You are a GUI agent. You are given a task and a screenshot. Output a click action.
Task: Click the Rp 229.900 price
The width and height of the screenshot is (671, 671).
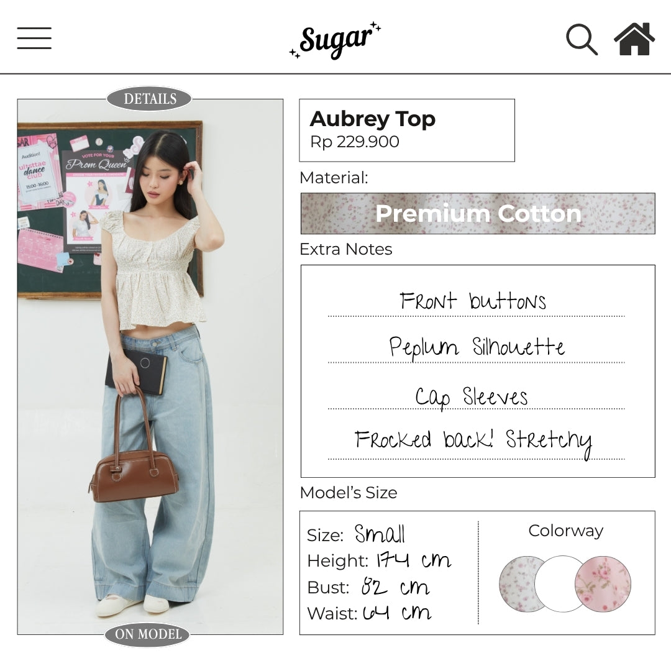click(x=355, y=142)
